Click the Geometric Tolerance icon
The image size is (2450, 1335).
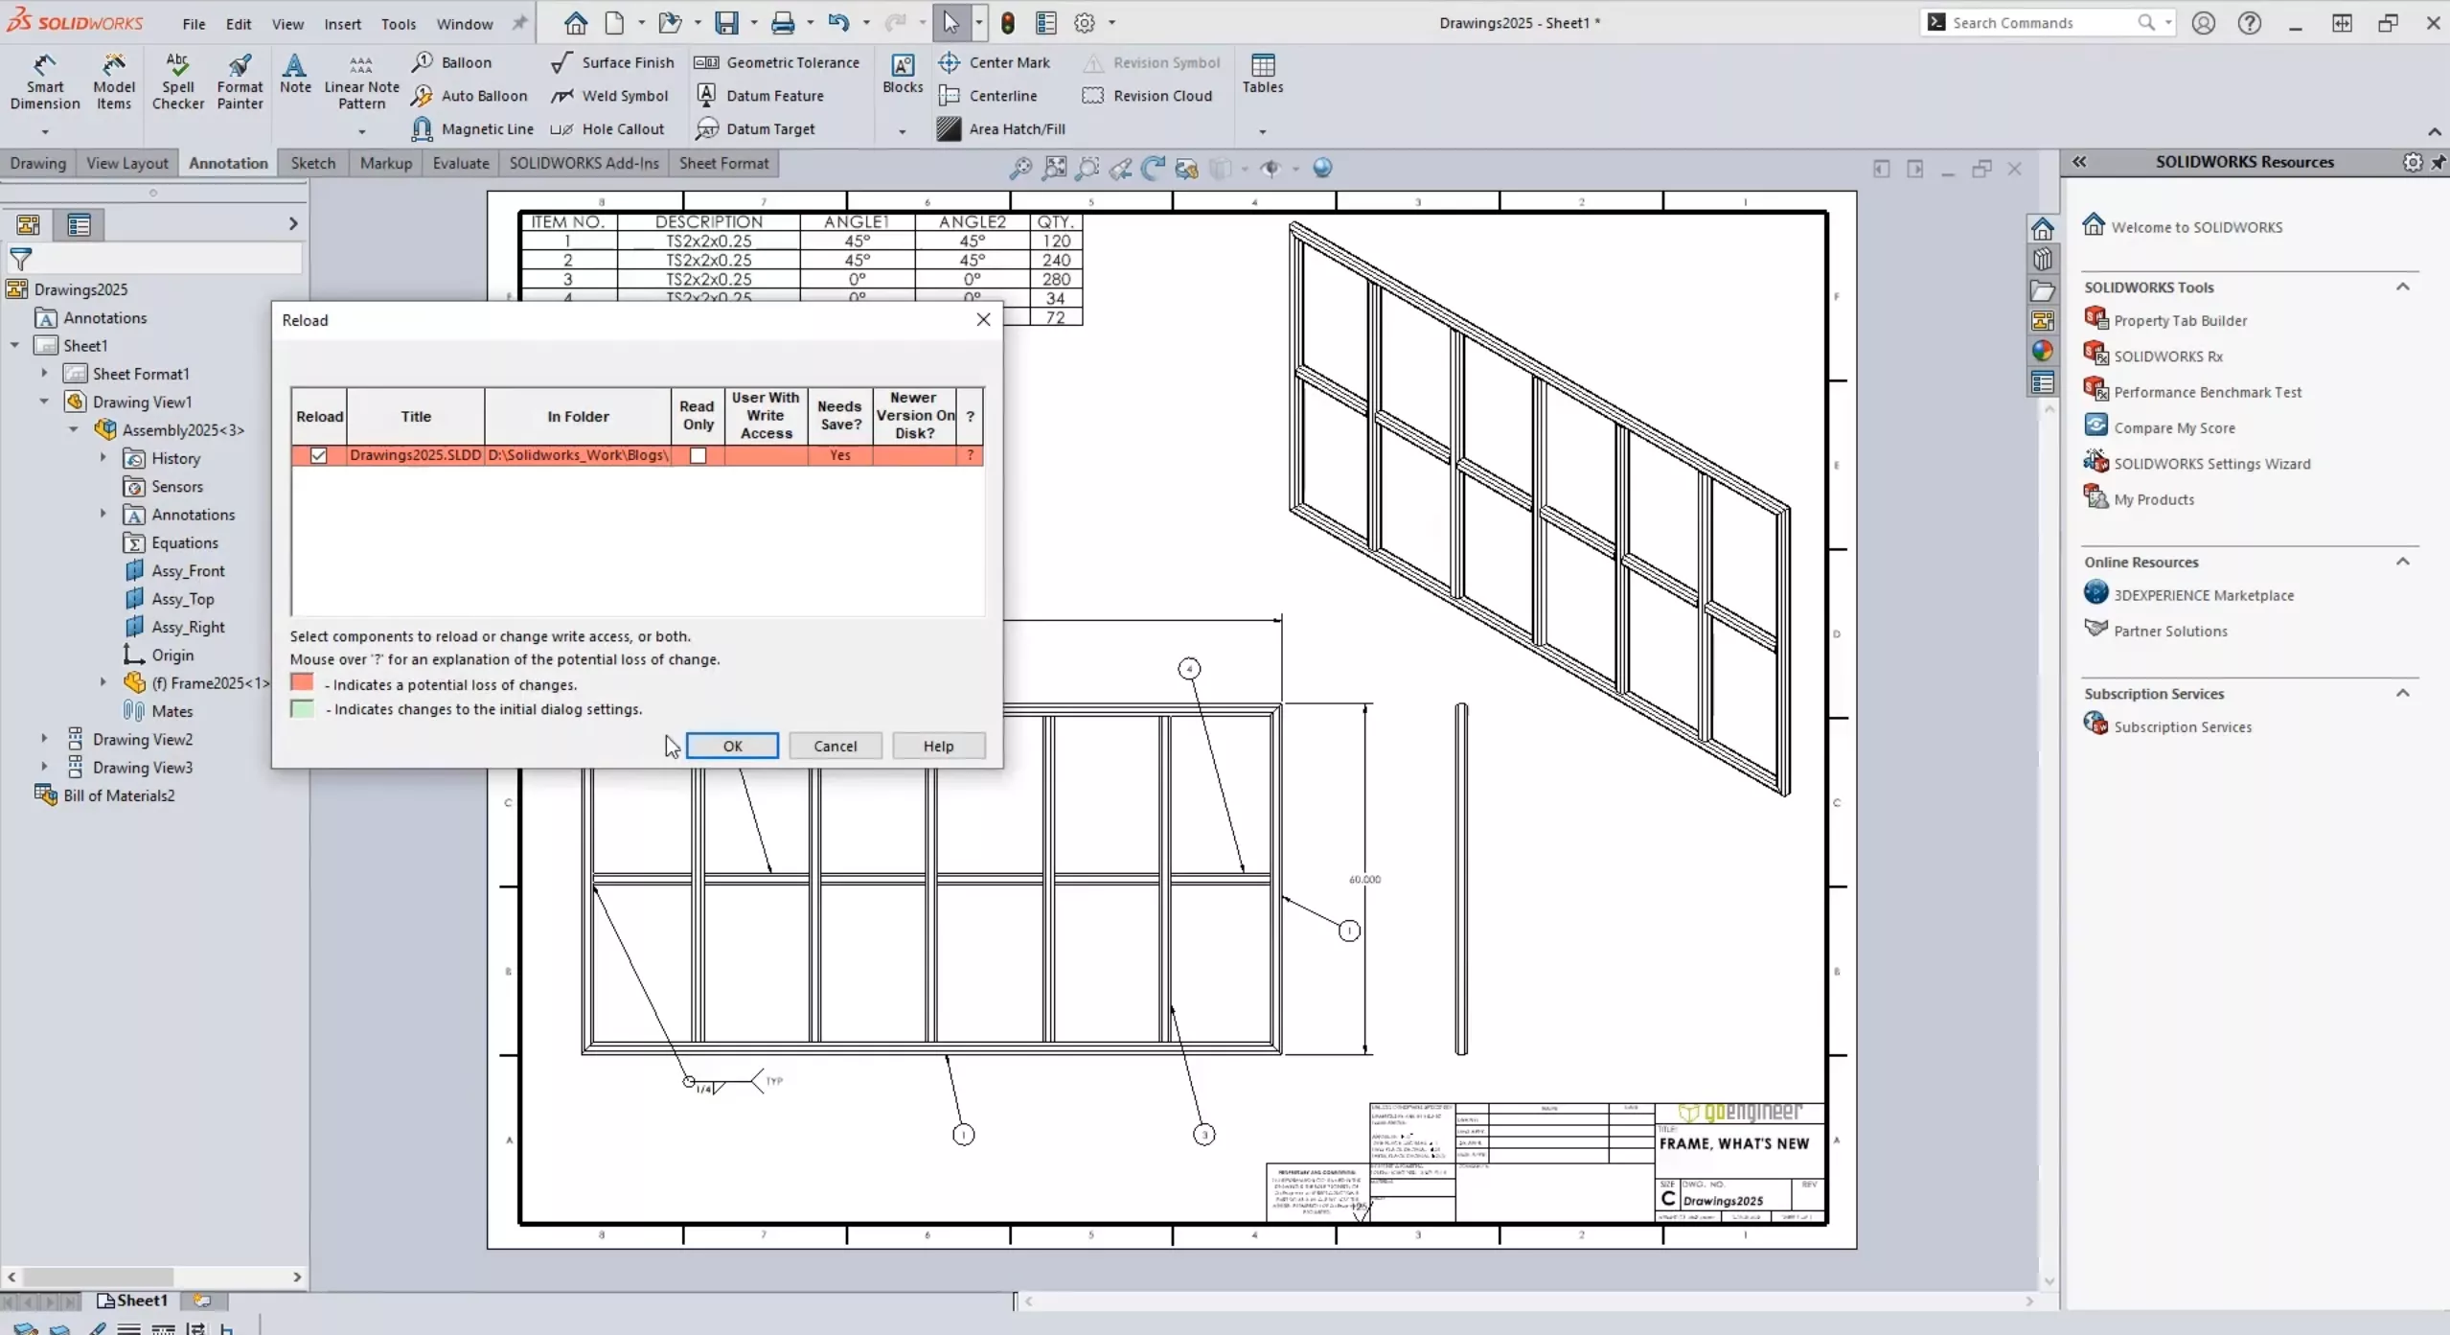(707, 62)
